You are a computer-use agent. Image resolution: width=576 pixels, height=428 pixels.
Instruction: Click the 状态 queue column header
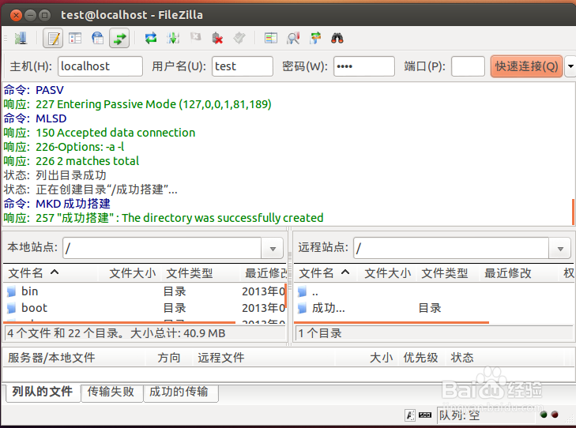click(x=504, y=358)
